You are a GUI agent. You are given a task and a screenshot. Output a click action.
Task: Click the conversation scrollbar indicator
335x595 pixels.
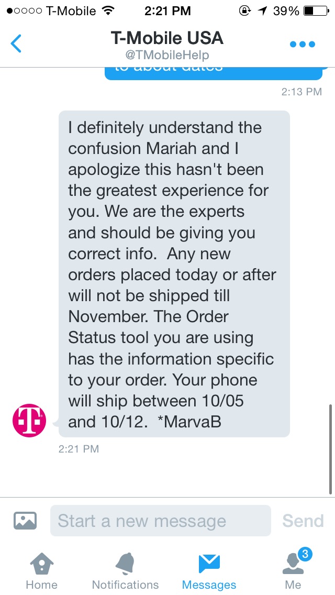pyautogui.click(x=330, y=449)
